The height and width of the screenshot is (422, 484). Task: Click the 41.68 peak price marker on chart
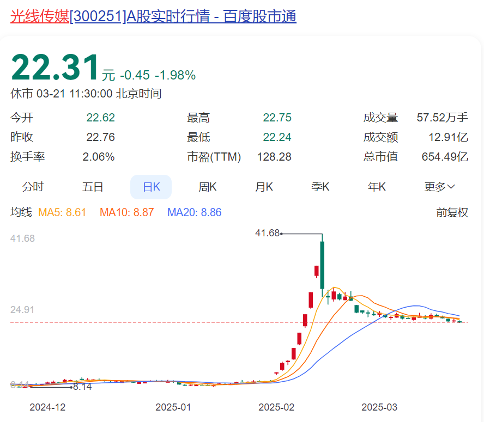[267, 233]
